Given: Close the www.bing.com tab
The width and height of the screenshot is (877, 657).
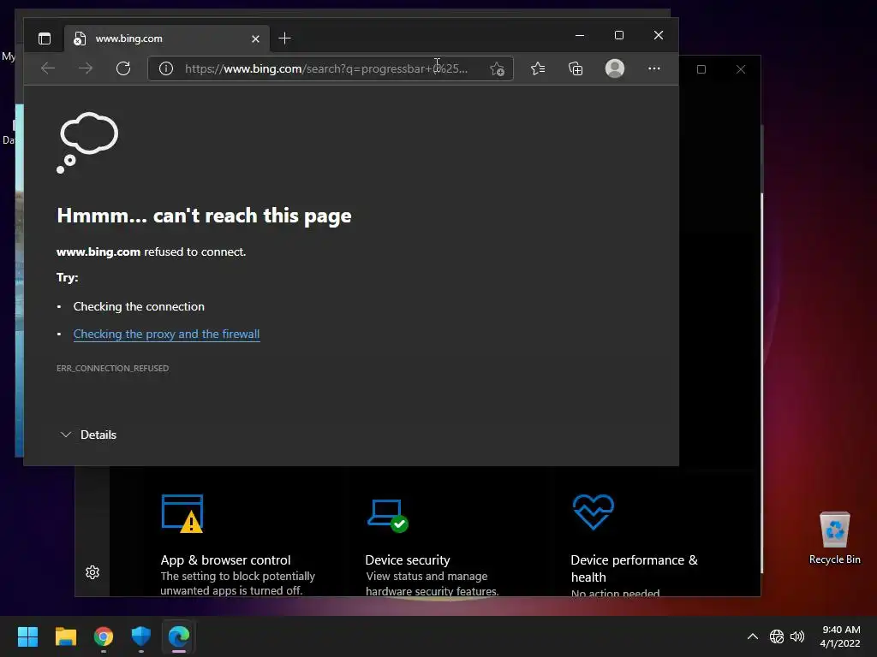Looking at the screenshot, I should click(255, 38).
